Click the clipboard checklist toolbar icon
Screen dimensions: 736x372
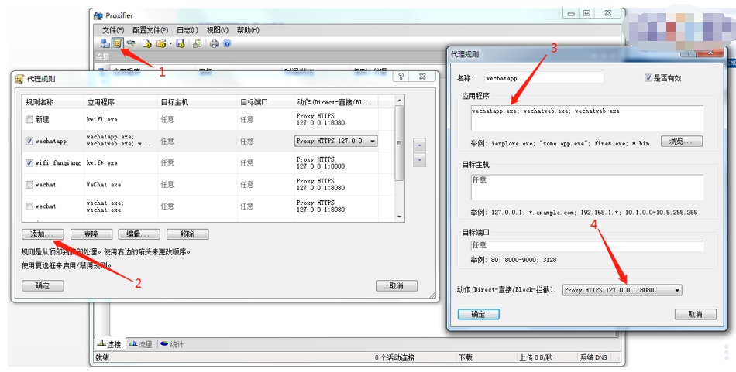197,43
